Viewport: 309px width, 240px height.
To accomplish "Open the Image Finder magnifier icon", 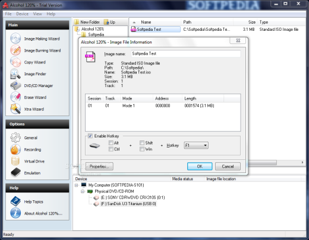I will 15,73.
